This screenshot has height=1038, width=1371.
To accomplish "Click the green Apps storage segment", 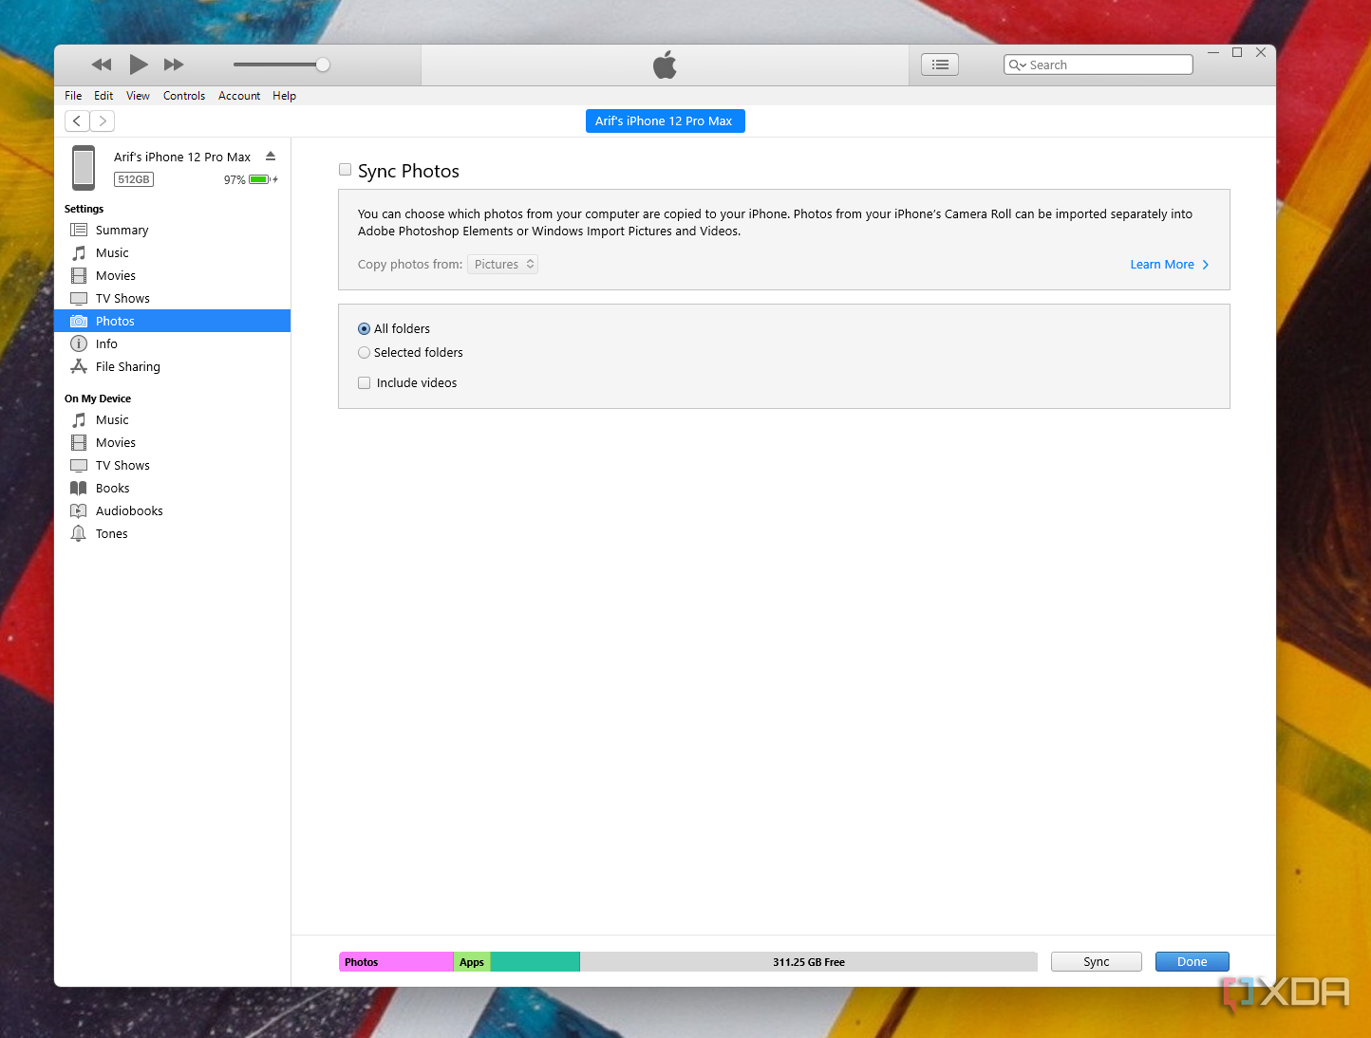I will (x=472, y=962).
